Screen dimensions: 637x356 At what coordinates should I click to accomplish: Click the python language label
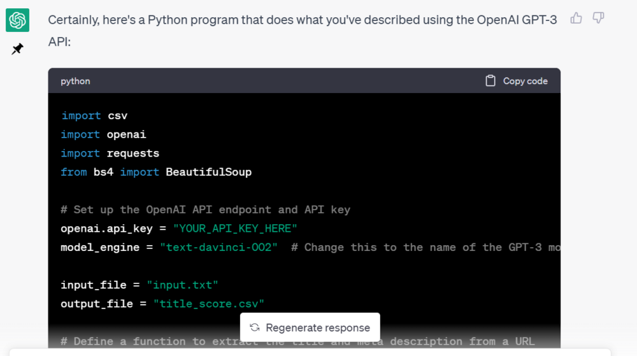[75, 81]
